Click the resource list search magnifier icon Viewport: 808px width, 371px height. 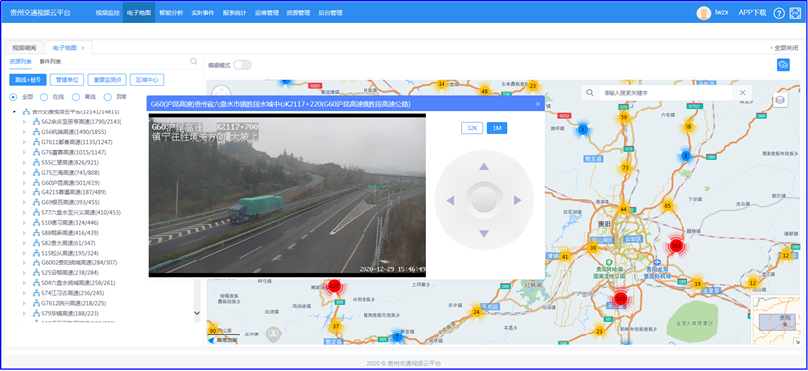coord(194,62)
